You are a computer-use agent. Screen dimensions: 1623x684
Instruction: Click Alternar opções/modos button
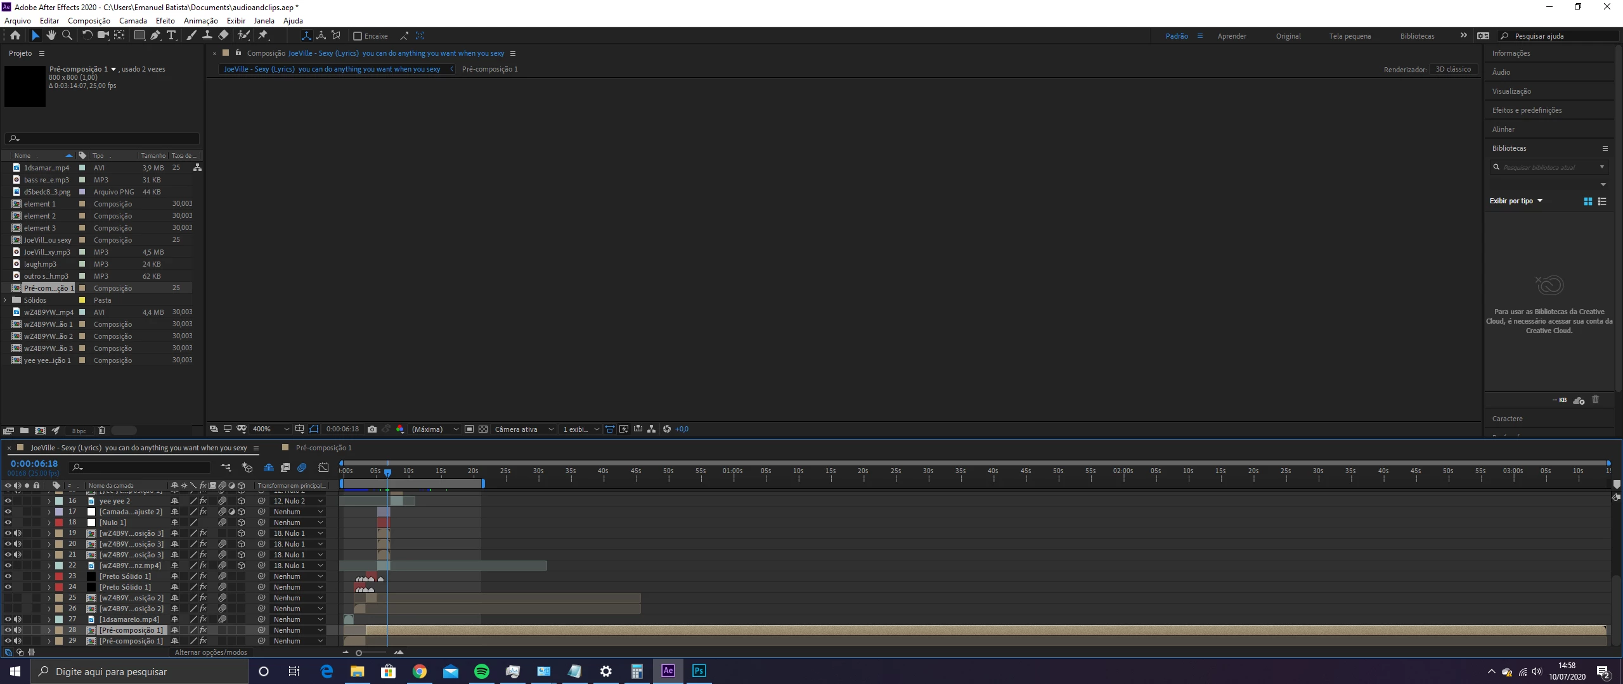tap(210, 652)
